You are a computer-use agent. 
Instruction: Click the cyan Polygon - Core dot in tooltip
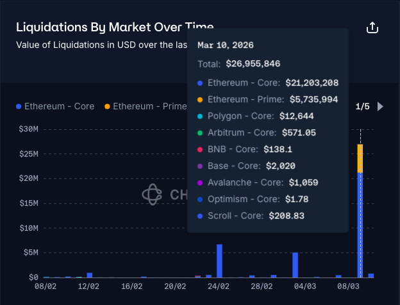[200, 116]
